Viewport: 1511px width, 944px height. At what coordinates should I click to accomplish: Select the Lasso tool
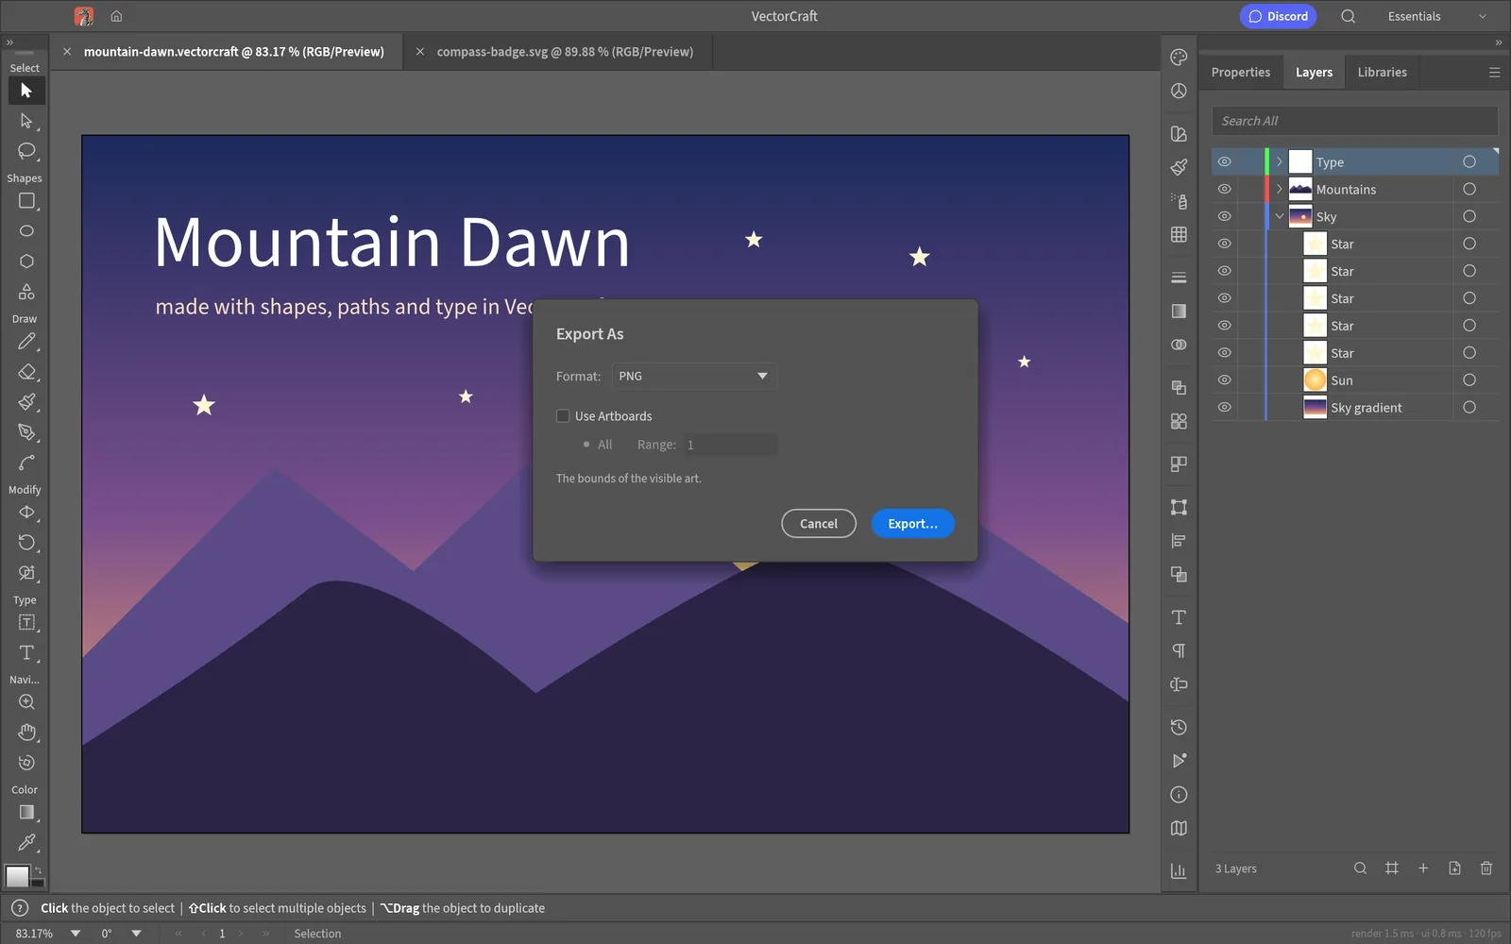tap(26, 151)
